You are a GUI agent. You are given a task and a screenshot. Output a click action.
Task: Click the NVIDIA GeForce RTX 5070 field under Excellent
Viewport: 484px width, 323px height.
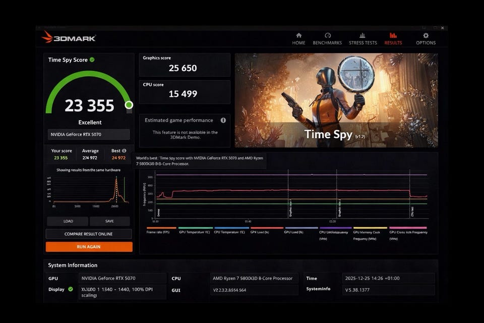[89, 134]
